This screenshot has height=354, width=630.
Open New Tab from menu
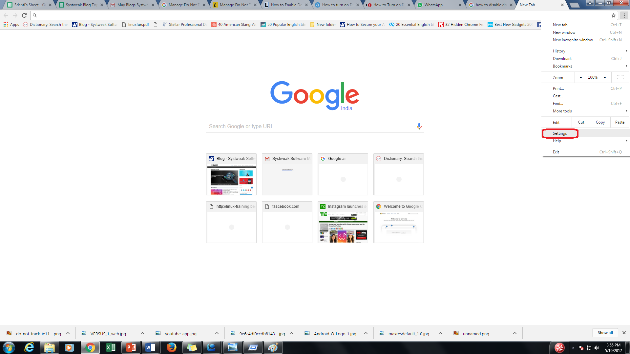tap(560, 25)
